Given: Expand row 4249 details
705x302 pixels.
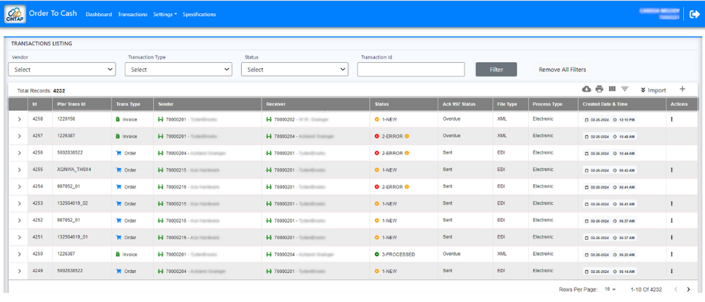Looking at the screenshot, I should click(x=19, y=272).
